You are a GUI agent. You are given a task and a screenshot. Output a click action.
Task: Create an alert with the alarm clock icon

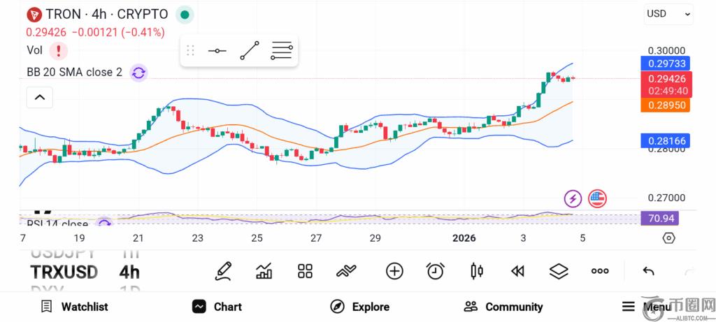[x=436, y=272]
